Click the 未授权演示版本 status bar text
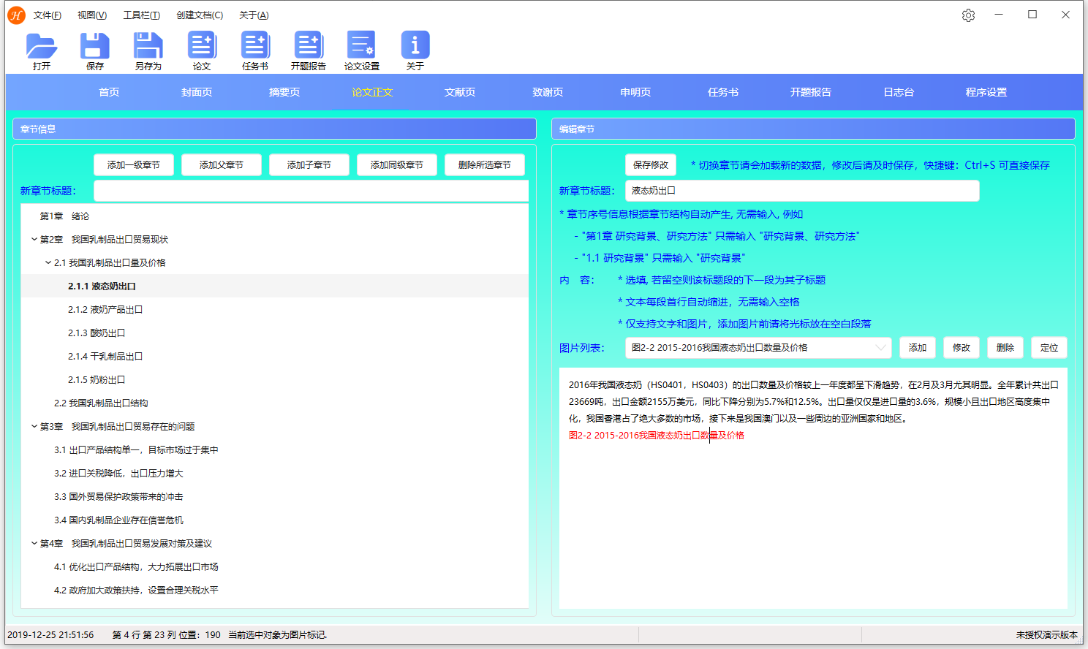1088x649 pixels. pyautogui.click(x=1047, y=635)
